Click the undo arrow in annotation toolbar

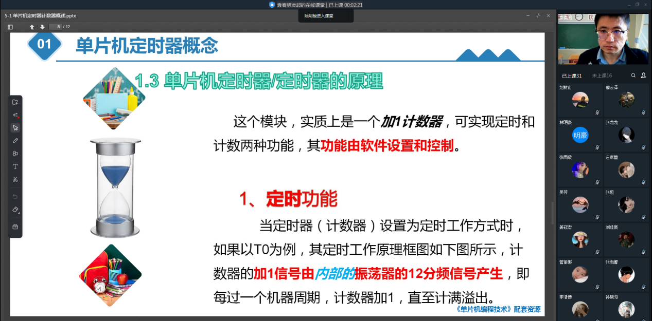click(x=15, y=197)
